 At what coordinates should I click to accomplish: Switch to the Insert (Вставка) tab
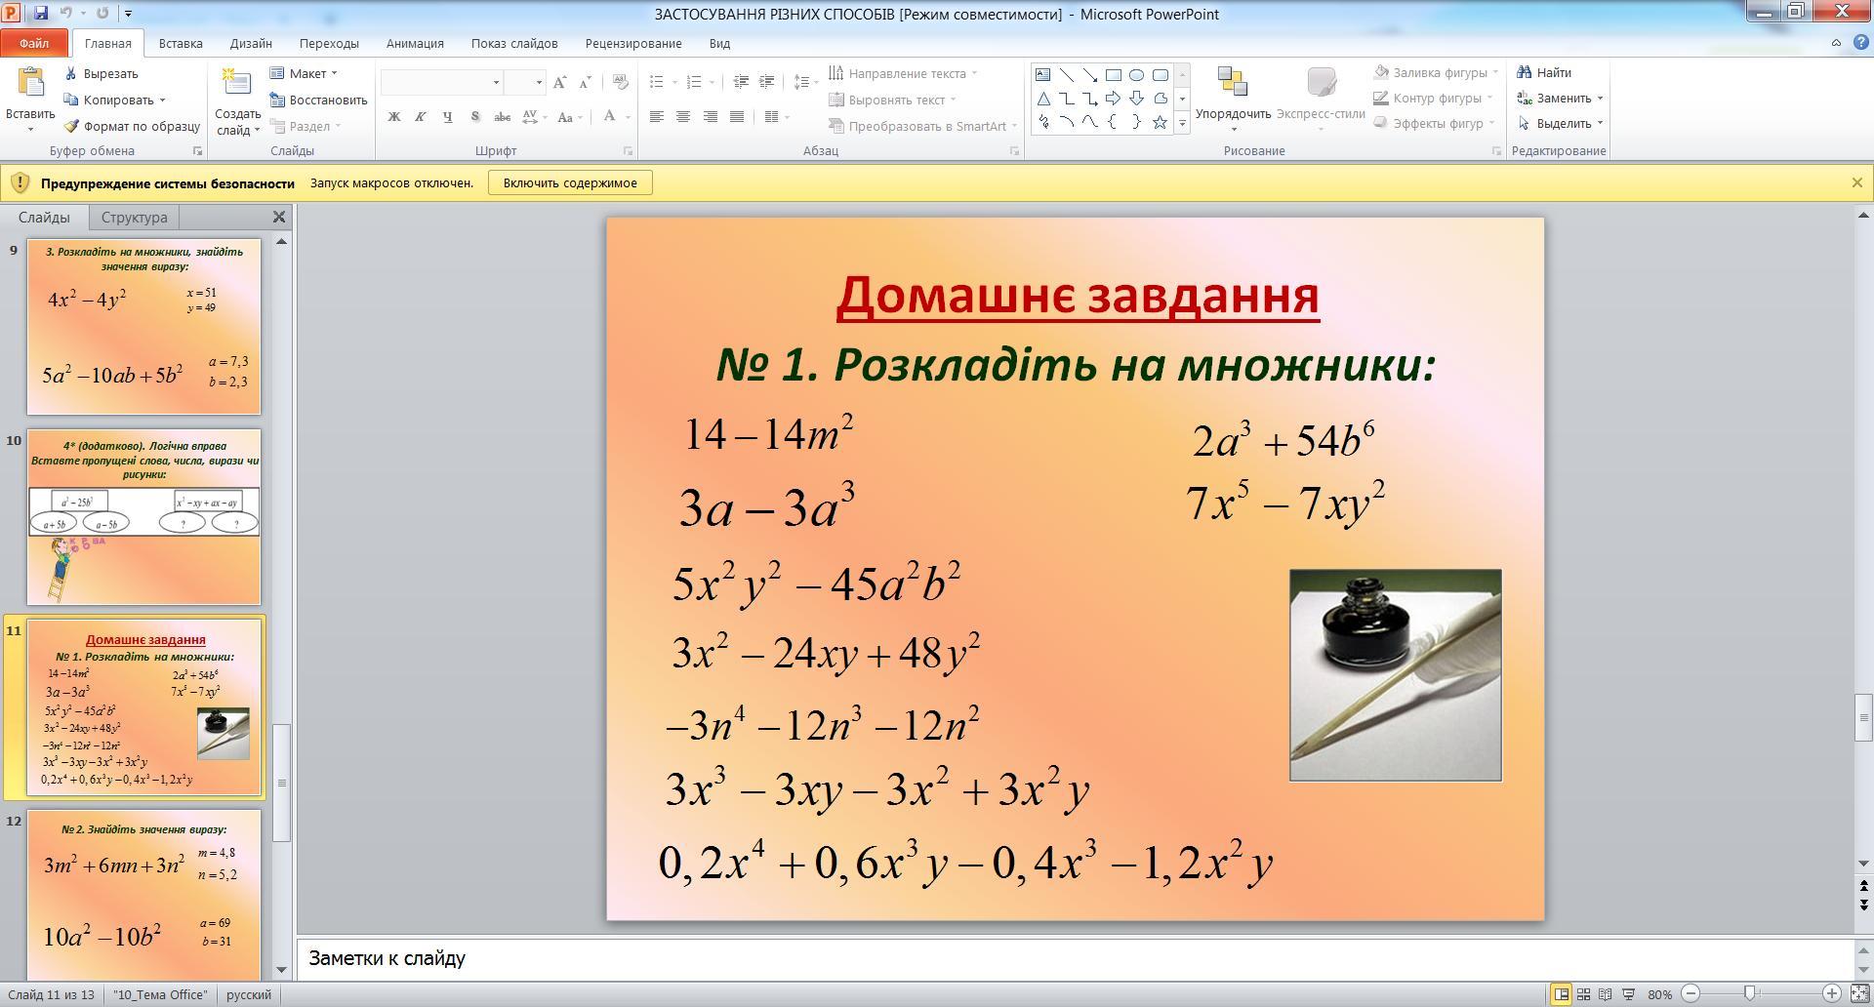[x=181, y=43]
